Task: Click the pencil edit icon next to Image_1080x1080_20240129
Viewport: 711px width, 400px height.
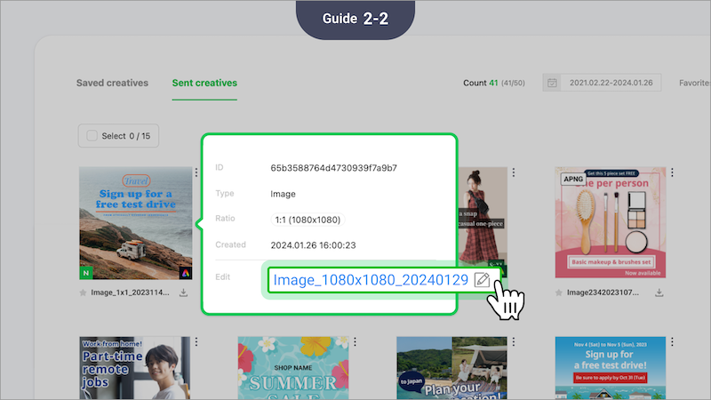Action: coord(482,280)
